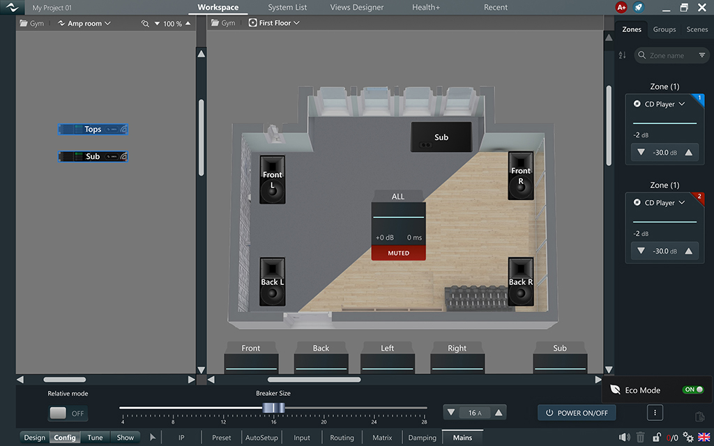Sort zones with the A-Z sort icon
Viewport: 714px width, 446px height.
pos(623,55)
